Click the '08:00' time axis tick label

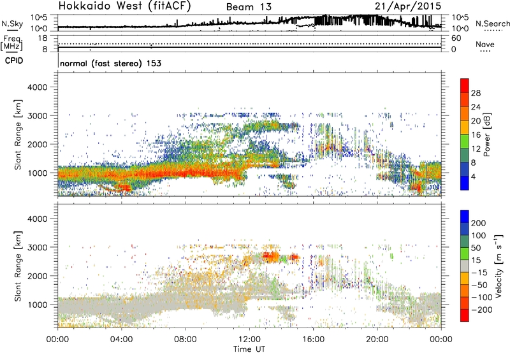pyautogui.click(x=186, y=340)
